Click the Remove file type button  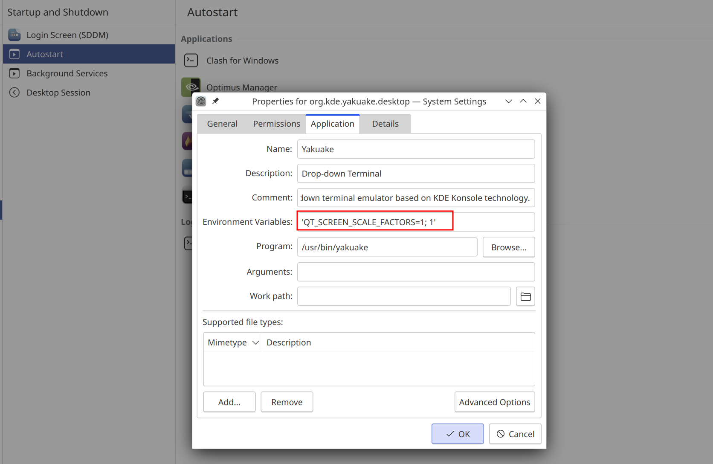(287, 402)
